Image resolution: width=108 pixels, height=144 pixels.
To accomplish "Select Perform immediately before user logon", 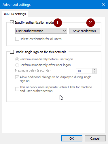I will click(17, 59).
